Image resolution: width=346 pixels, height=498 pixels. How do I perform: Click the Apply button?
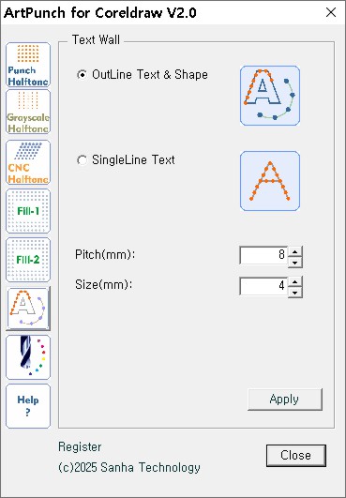[285, 400]
